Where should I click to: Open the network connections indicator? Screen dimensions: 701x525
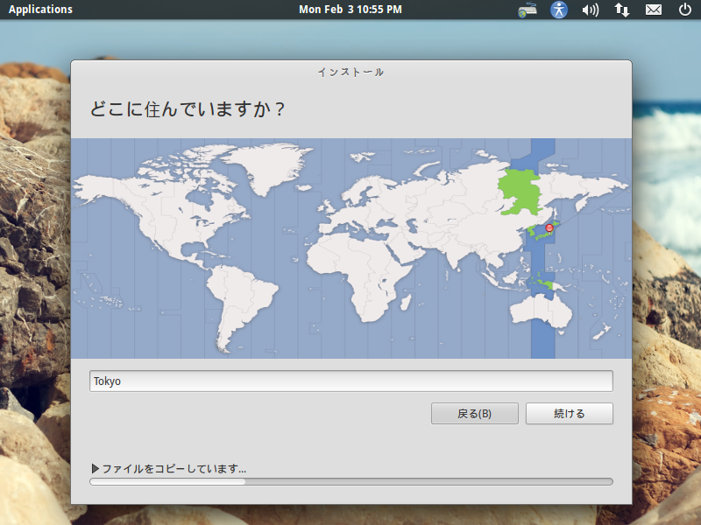coord(622,10)
